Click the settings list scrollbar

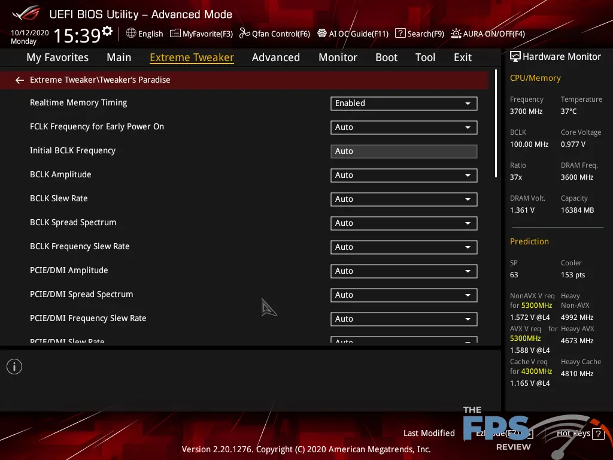(x=496, y=123)
